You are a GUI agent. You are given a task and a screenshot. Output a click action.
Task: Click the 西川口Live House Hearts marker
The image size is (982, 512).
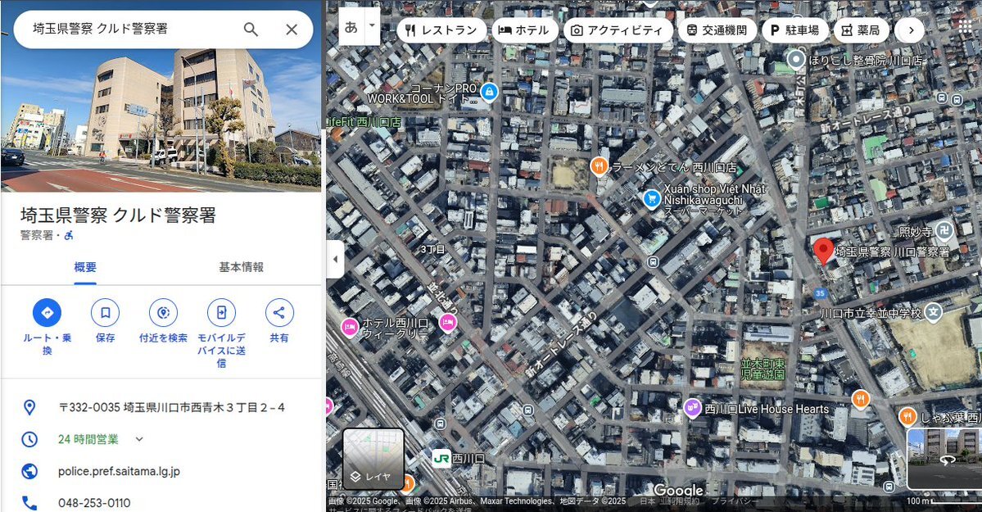tap(691, 409)
